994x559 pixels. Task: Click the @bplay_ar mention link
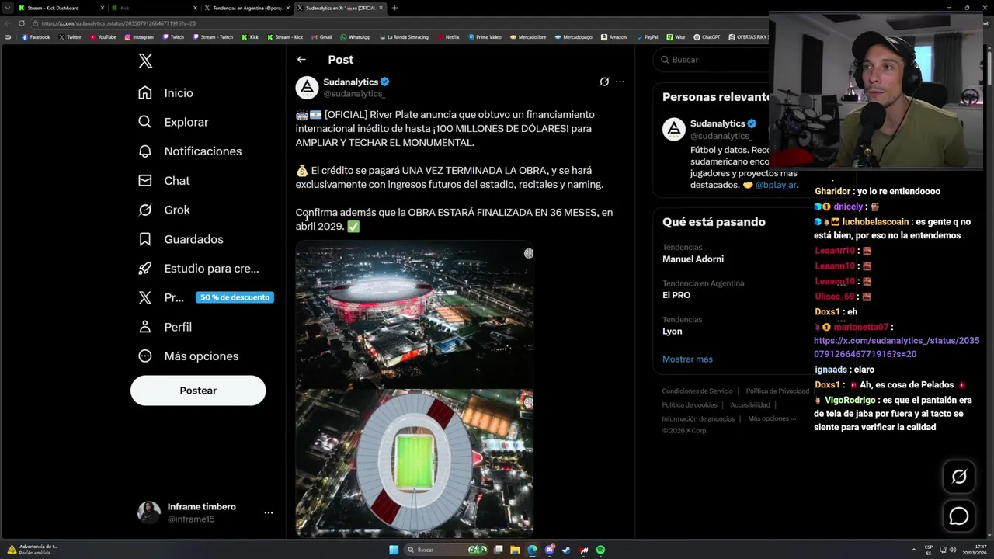[x=776, y=185]
